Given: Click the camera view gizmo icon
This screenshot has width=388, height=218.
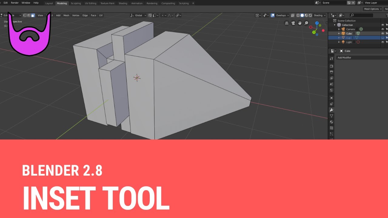Looking at the screenshot, I should click(293, 23).
